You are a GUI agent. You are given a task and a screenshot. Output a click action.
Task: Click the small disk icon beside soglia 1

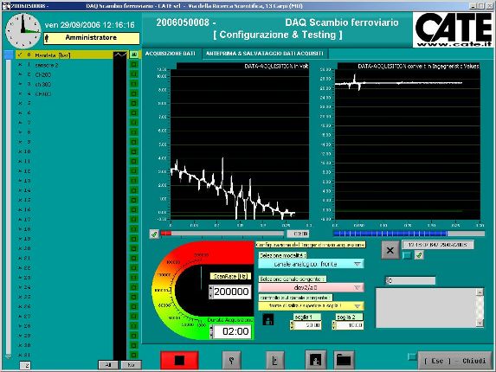point(268,319)
